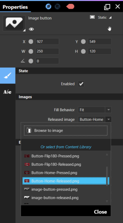The height and width of the screenshot is (223, 123).
Task: Pop out the Properties panel to a window
Action: click(107, 7)
